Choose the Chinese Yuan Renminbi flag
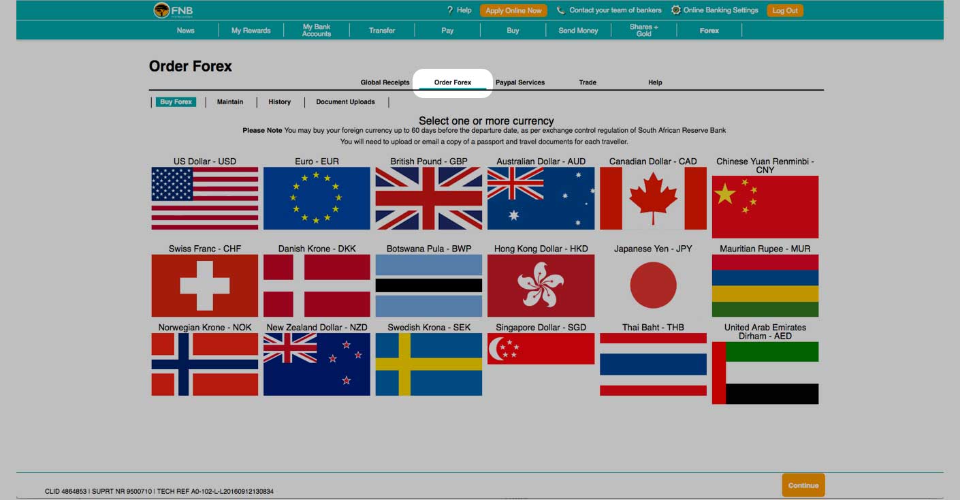Screen dimensions: 960x500 (765, 207)
